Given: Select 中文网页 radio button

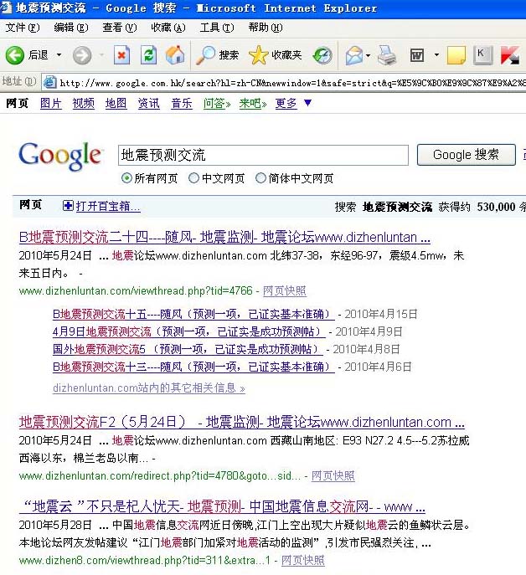Looking at the screenshot, I should 193,178.
